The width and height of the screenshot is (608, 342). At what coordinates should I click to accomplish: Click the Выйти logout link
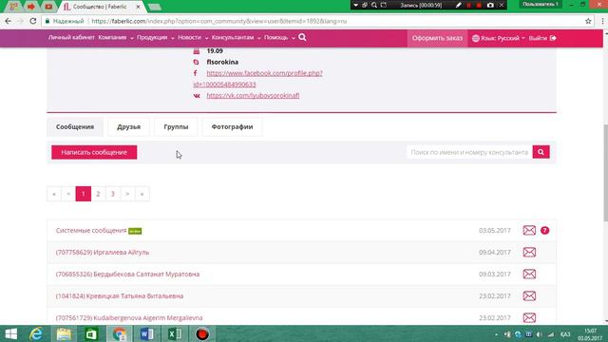click(x=538, y=38)
